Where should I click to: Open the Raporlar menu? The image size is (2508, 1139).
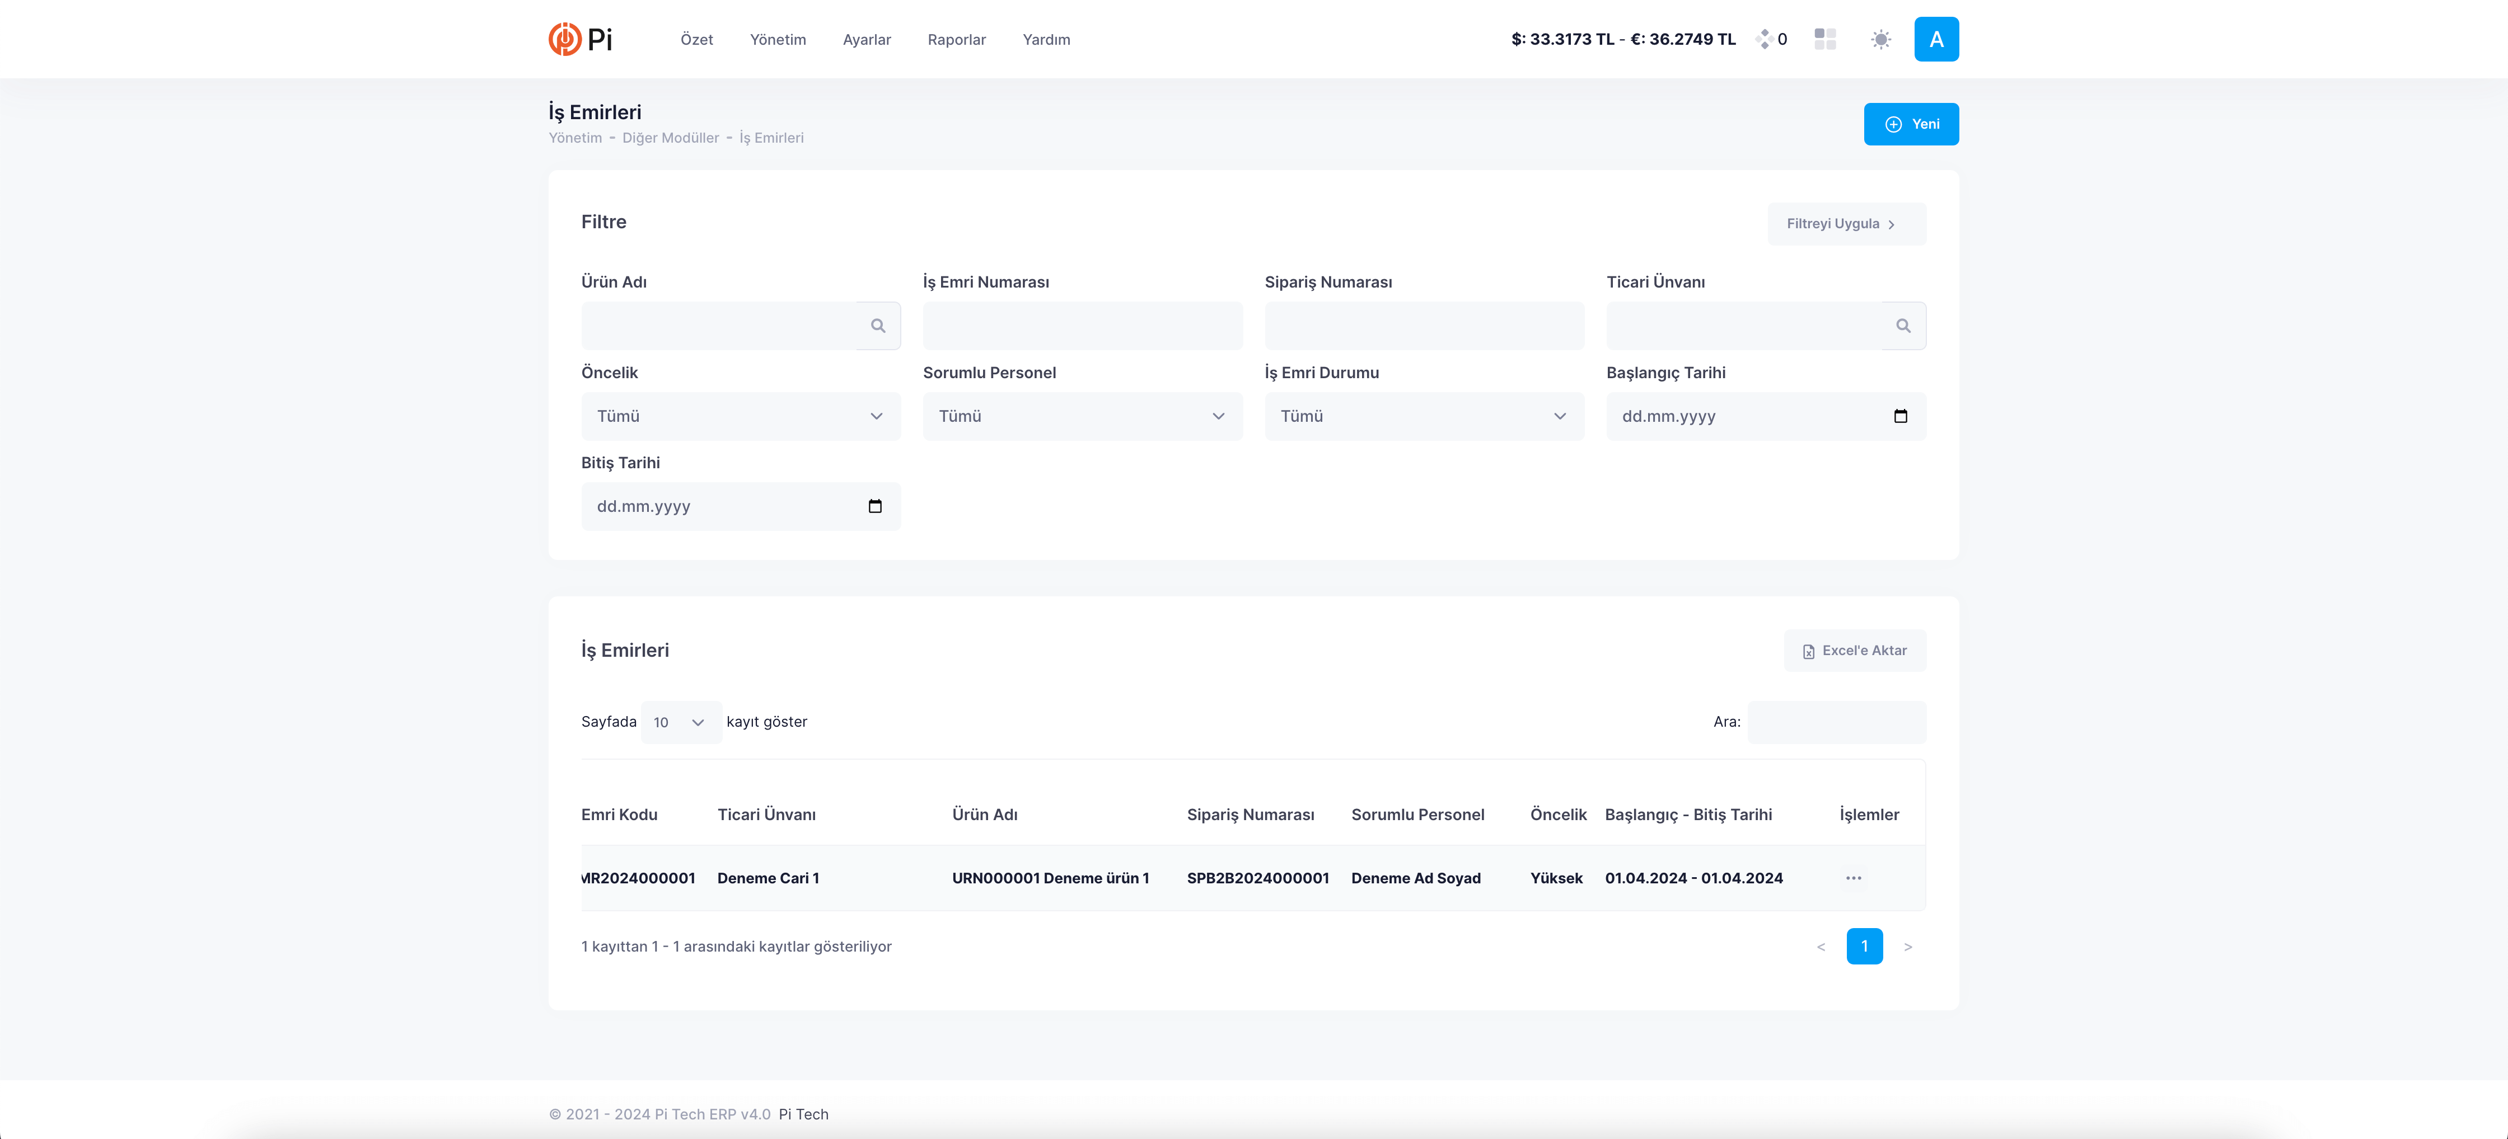[x=956, y=40]
